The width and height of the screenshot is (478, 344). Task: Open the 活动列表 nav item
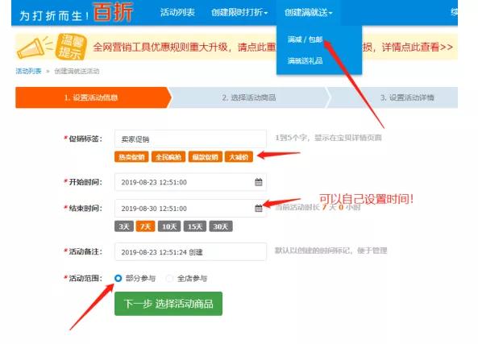177,13
